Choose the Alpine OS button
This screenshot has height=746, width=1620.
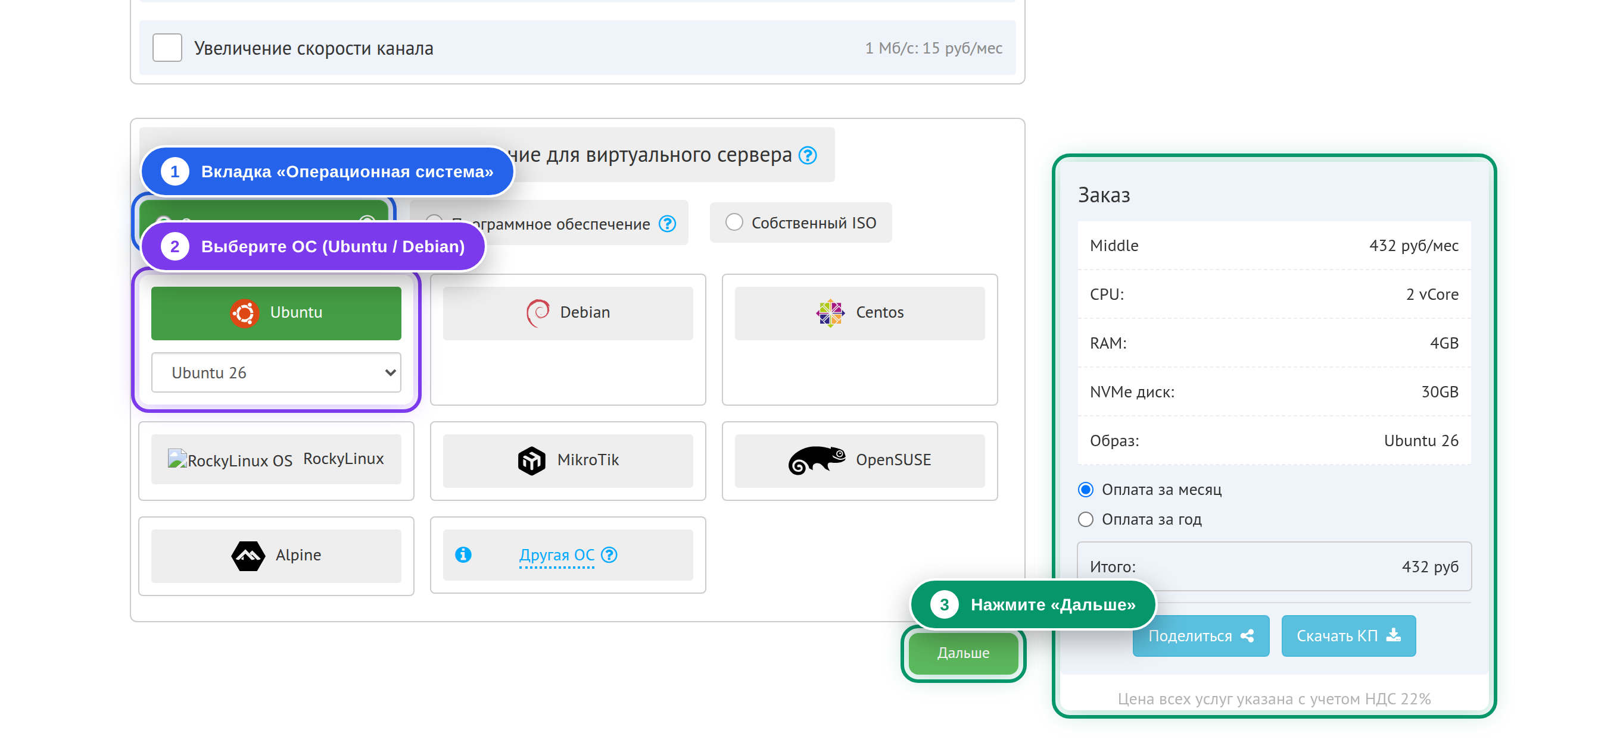click(x=276, y=556)
